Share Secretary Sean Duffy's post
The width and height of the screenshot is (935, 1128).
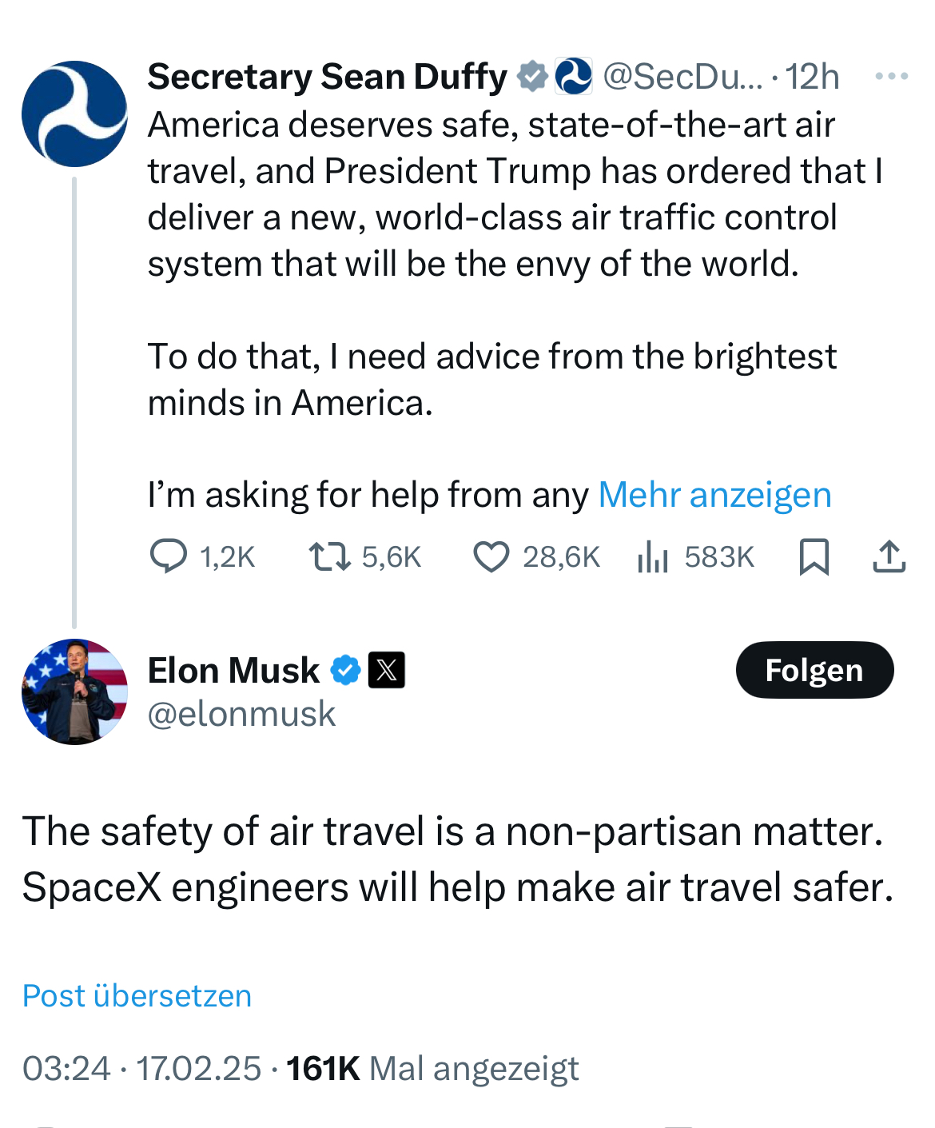click(889, 556)
